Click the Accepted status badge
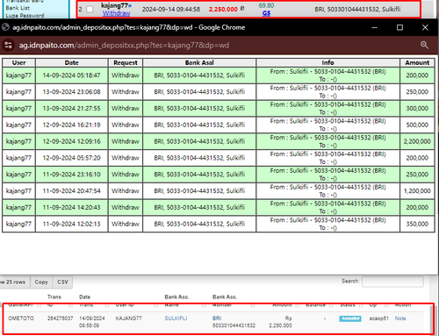Viewport: 439px width, 336px height. [350, 318]
